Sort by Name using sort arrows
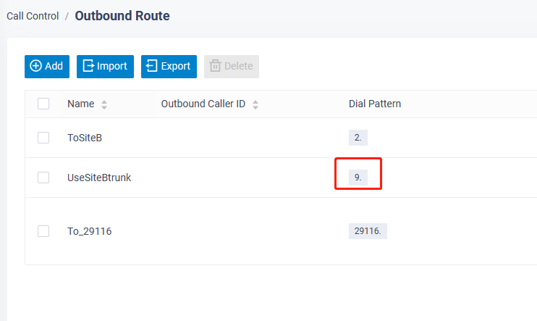This screenshot has height=321, width=537. tap(104, 104)
